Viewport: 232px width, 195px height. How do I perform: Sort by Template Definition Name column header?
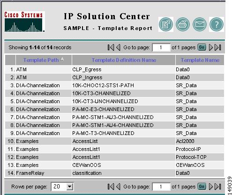point(124,60)
